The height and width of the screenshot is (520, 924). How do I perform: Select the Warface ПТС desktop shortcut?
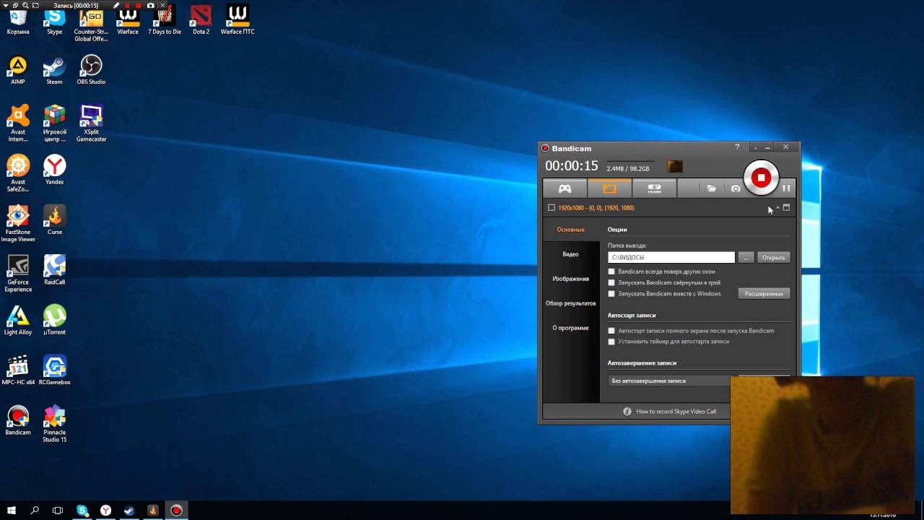click(237, 21)
